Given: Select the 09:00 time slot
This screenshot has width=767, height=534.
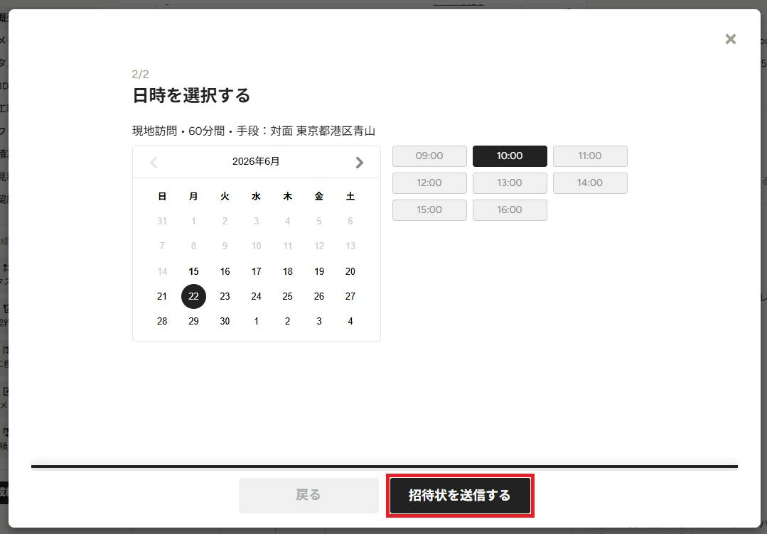Looking at the screenshot, I should click(x=429, y=156).
